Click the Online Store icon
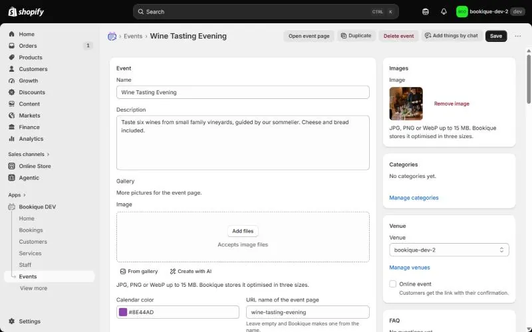Screen dimensions: 532x332 [11, 166]
